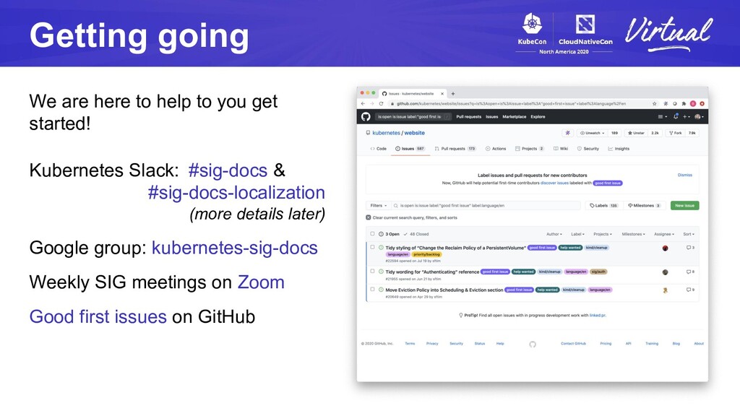Click the KubeCon logo on the slide

[532, 29]
